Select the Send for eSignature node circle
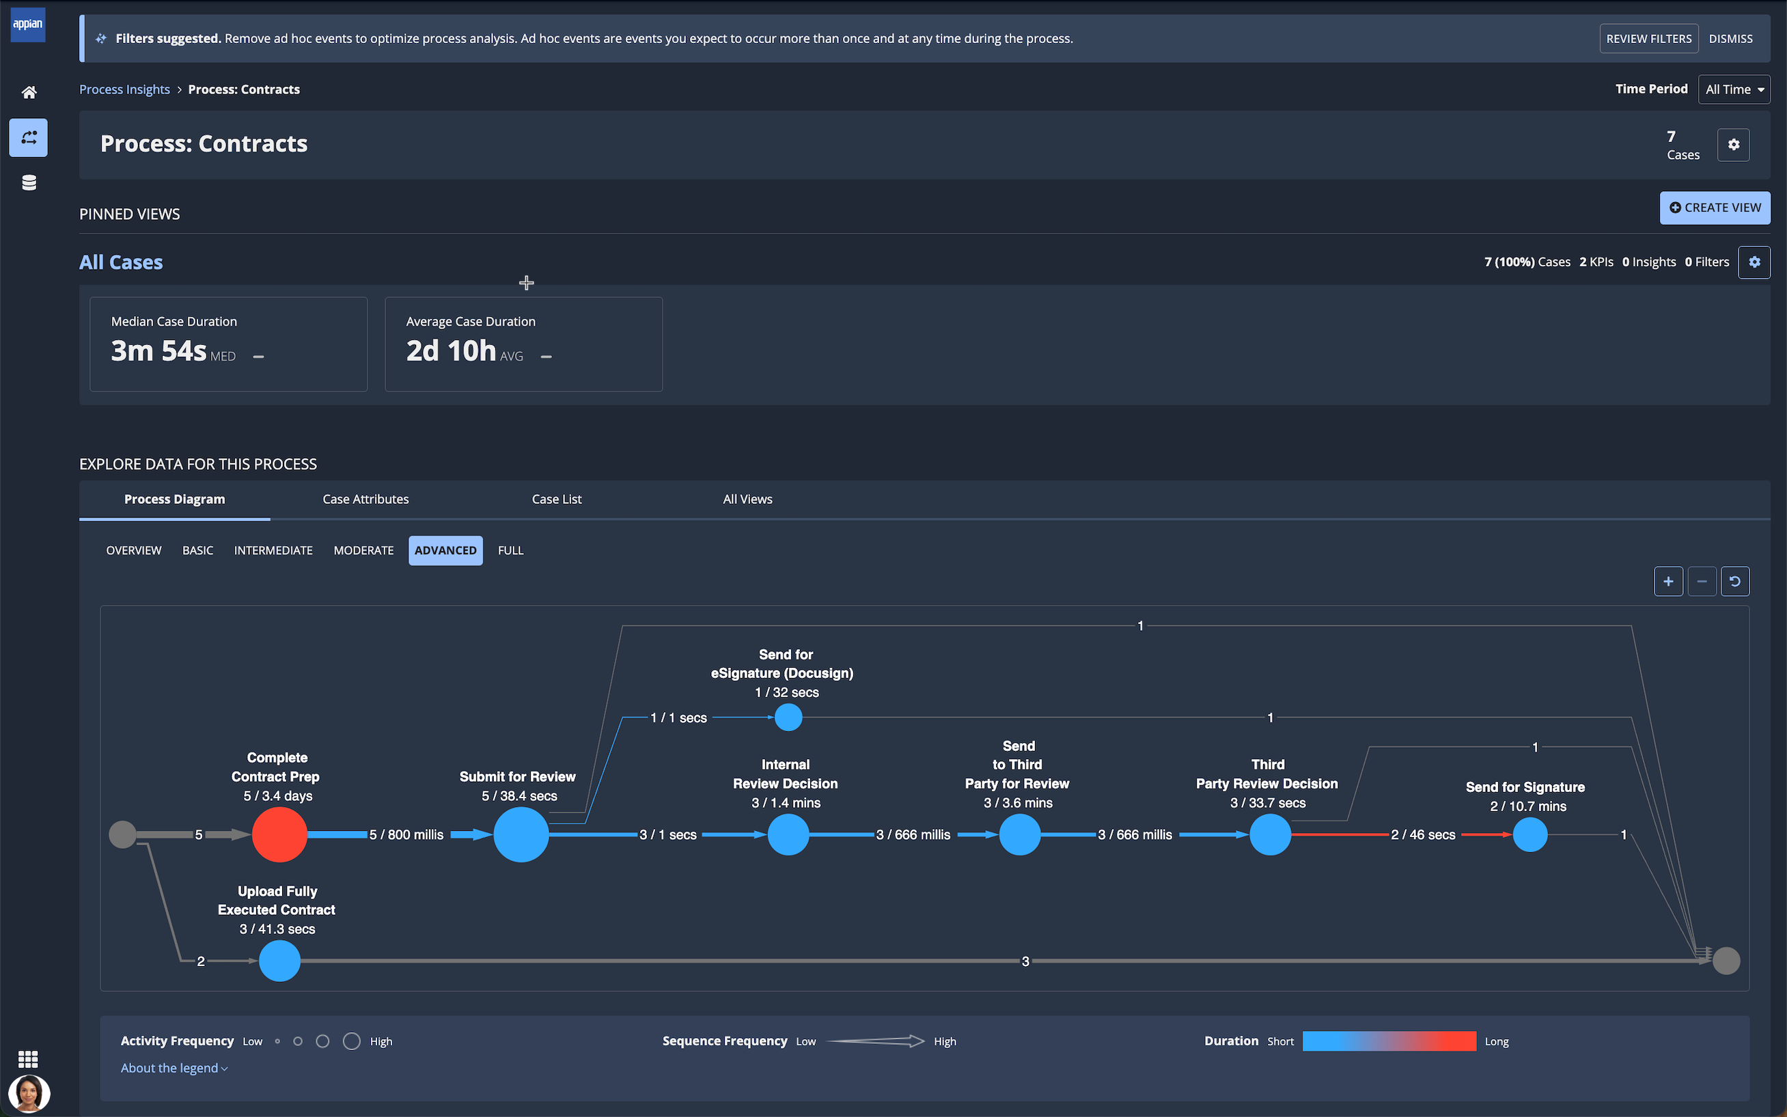 point(788,718)
